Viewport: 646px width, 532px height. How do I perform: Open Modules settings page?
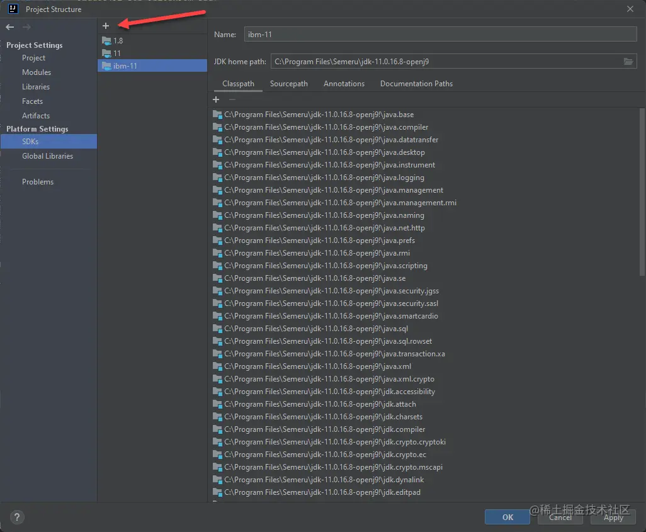37,72
